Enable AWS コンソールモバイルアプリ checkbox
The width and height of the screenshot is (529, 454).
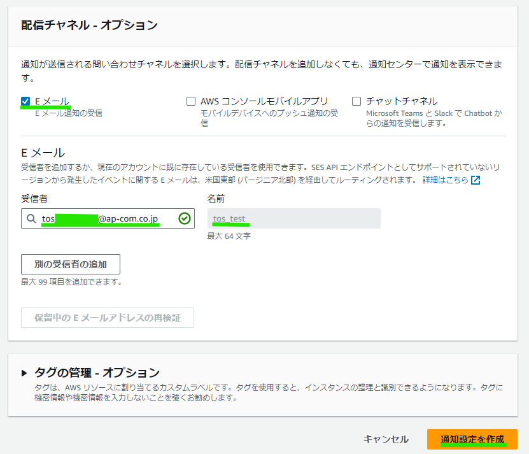(x=191, y=101)
